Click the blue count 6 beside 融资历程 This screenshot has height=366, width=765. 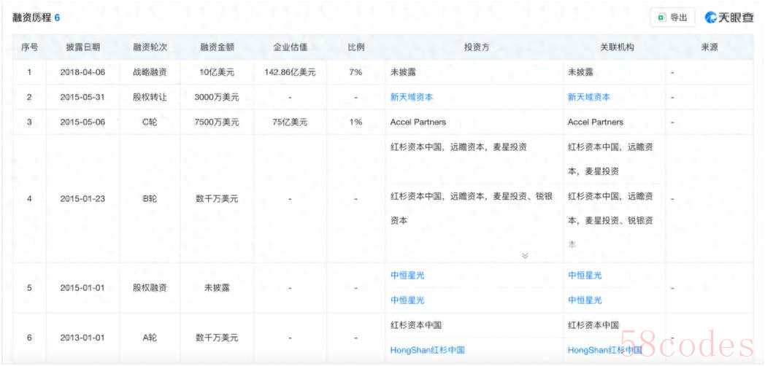[57, 17]
